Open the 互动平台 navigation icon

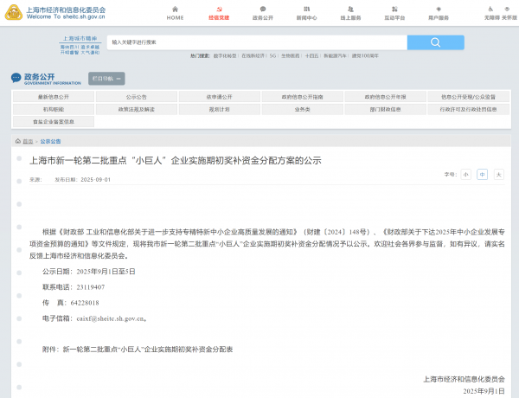click(x=394, y=12)
